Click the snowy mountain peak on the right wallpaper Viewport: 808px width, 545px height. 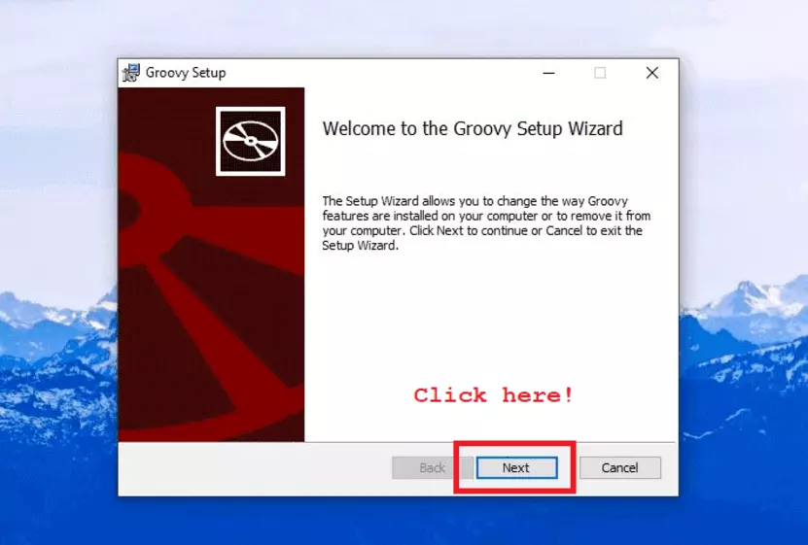point(747,291)
